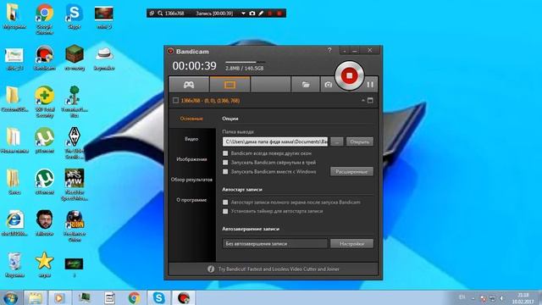Screen dimensions: 542x305
Task: Click the window icon at recording bar start
Action: tap(152, 14)
